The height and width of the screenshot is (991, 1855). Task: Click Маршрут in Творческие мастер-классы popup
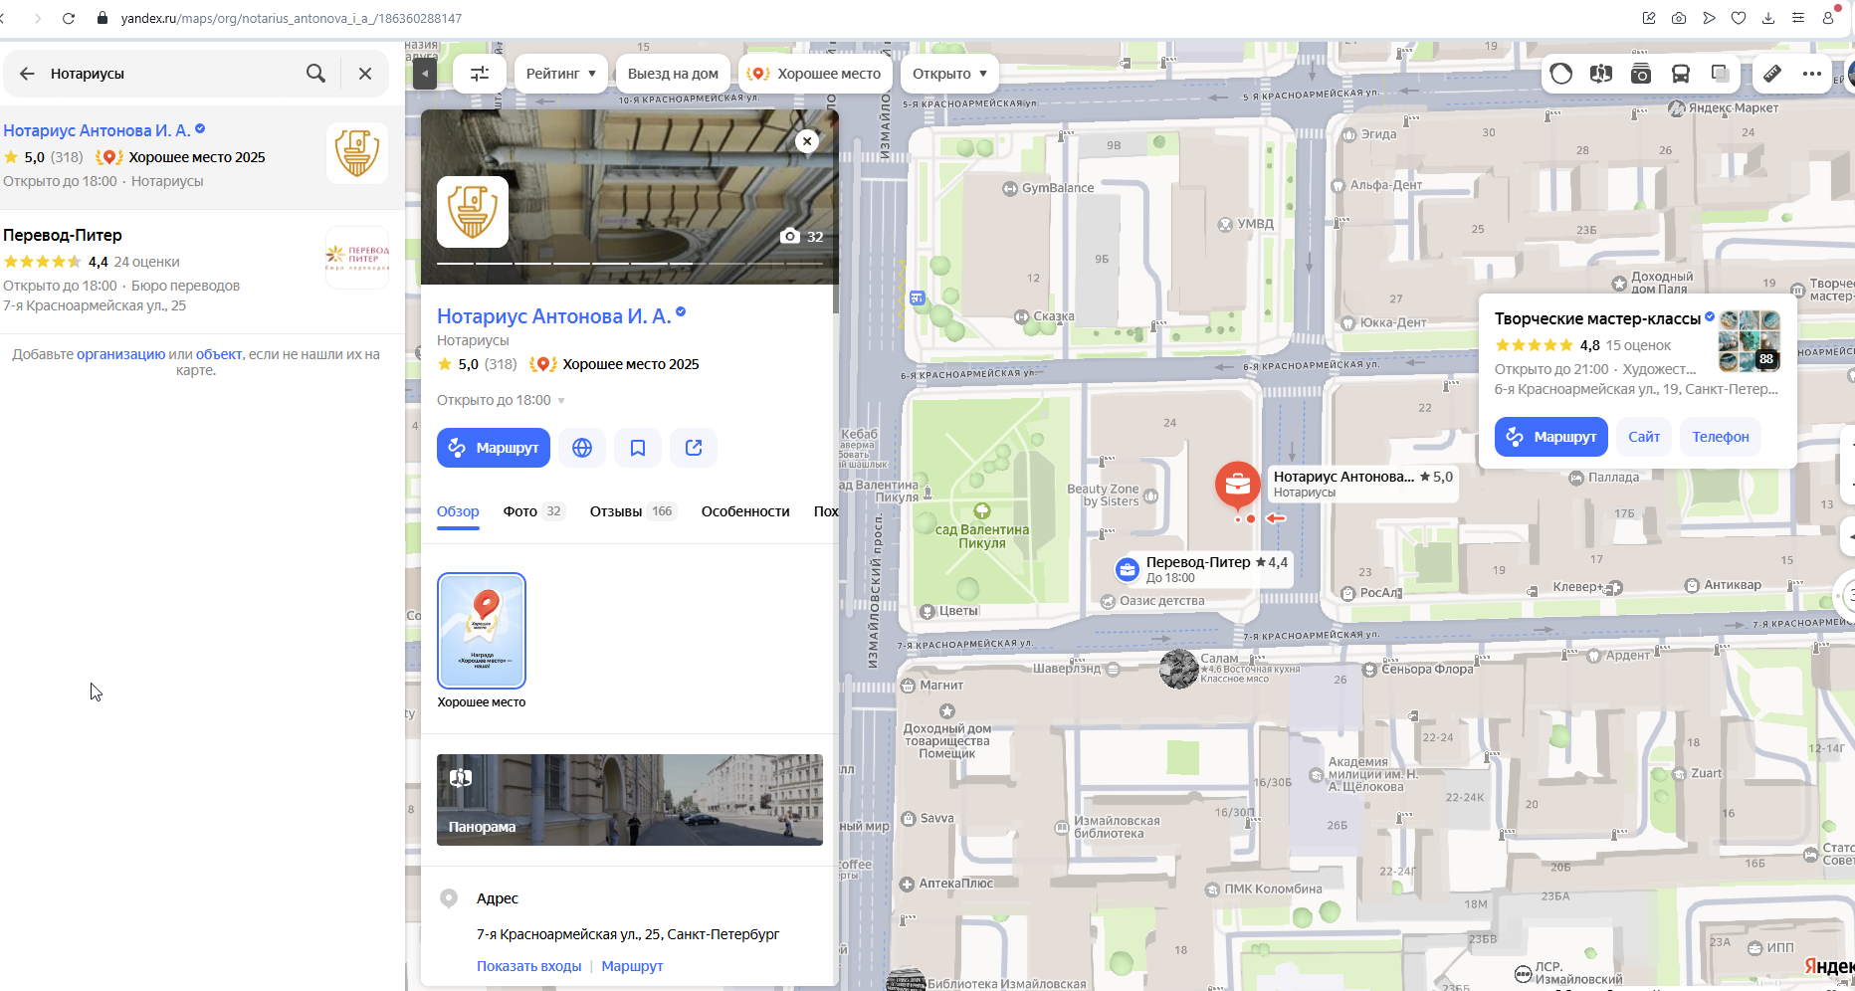click(x=1551, y=437)
